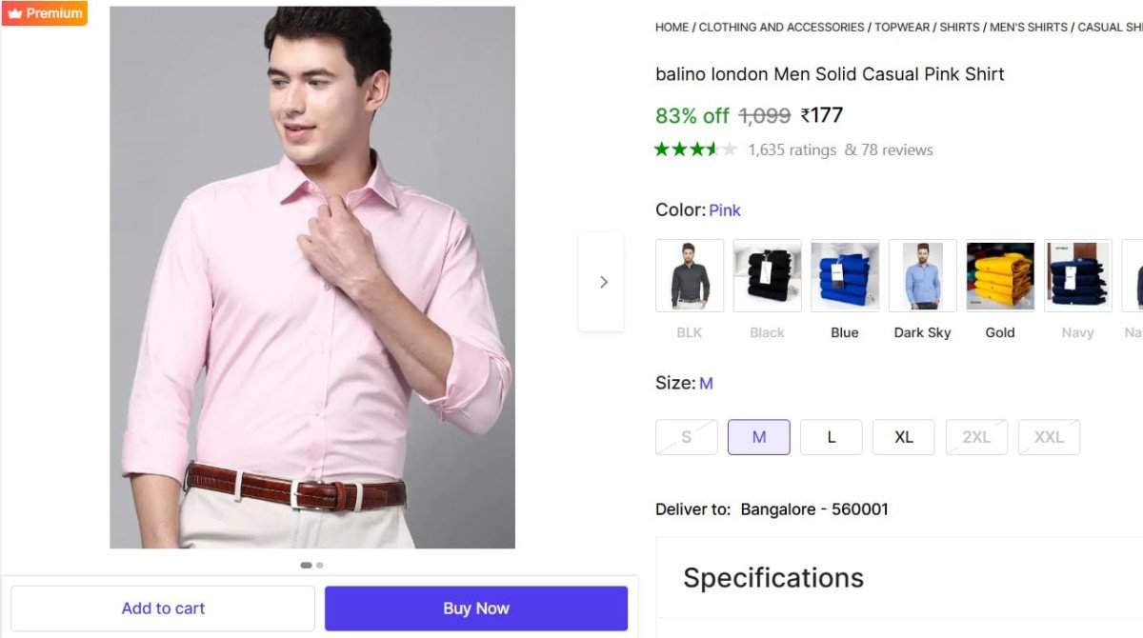Open TOPWEAR breadcrumb link
The image size is (1143, 638).
(x=901, y=28)
